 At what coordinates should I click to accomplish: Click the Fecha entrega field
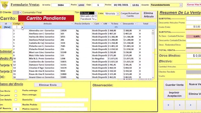click(x=53, y=91)
